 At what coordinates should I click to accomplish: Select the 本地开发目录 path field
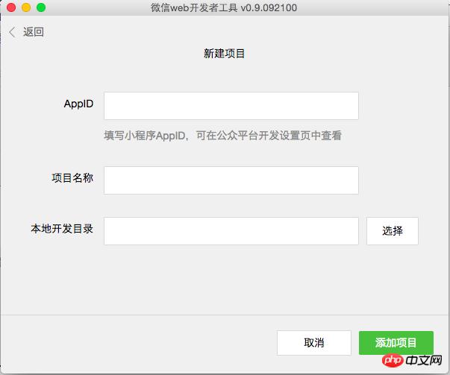click(x=231, y=231)
